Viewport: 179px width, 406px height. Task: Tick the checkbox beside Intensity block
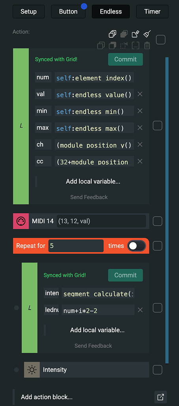(x=158, y=370)
